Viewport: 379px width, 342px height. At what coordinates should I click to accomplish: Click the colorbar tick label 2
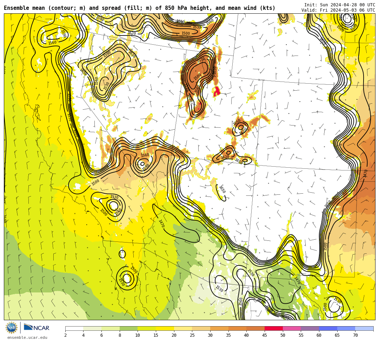pyautogui.click(x=65, y=335)
